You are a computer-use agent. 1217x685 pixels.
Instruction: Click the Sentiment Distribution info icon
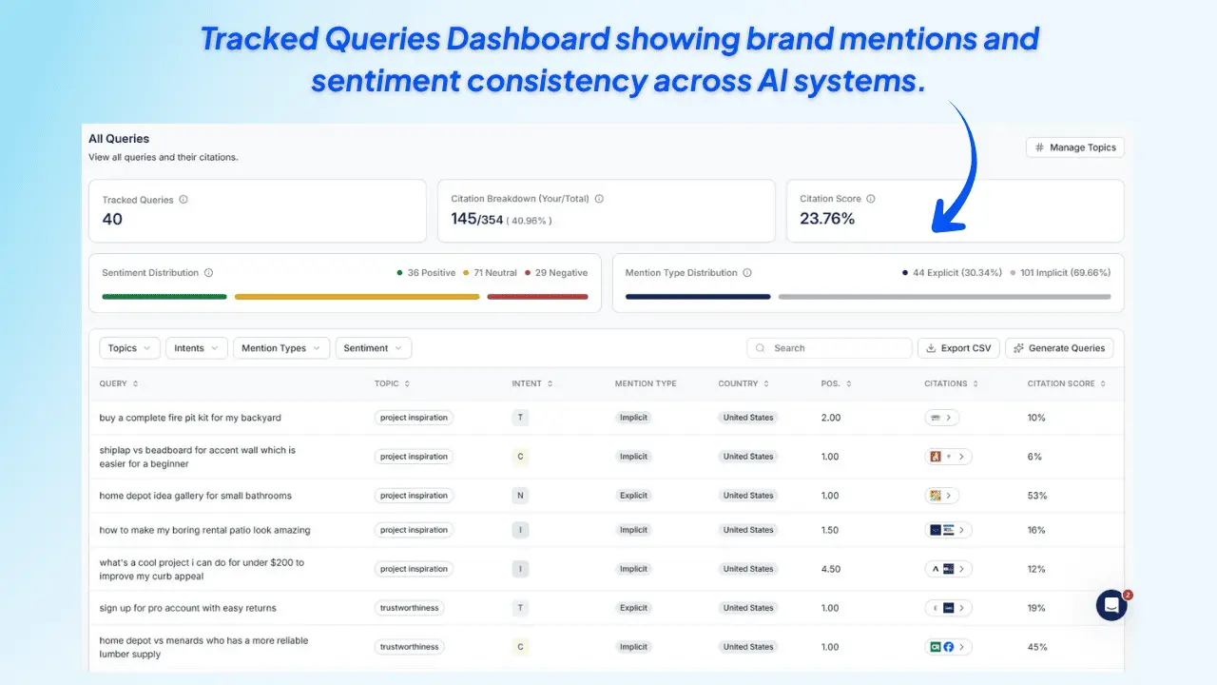tap(208, 272)
